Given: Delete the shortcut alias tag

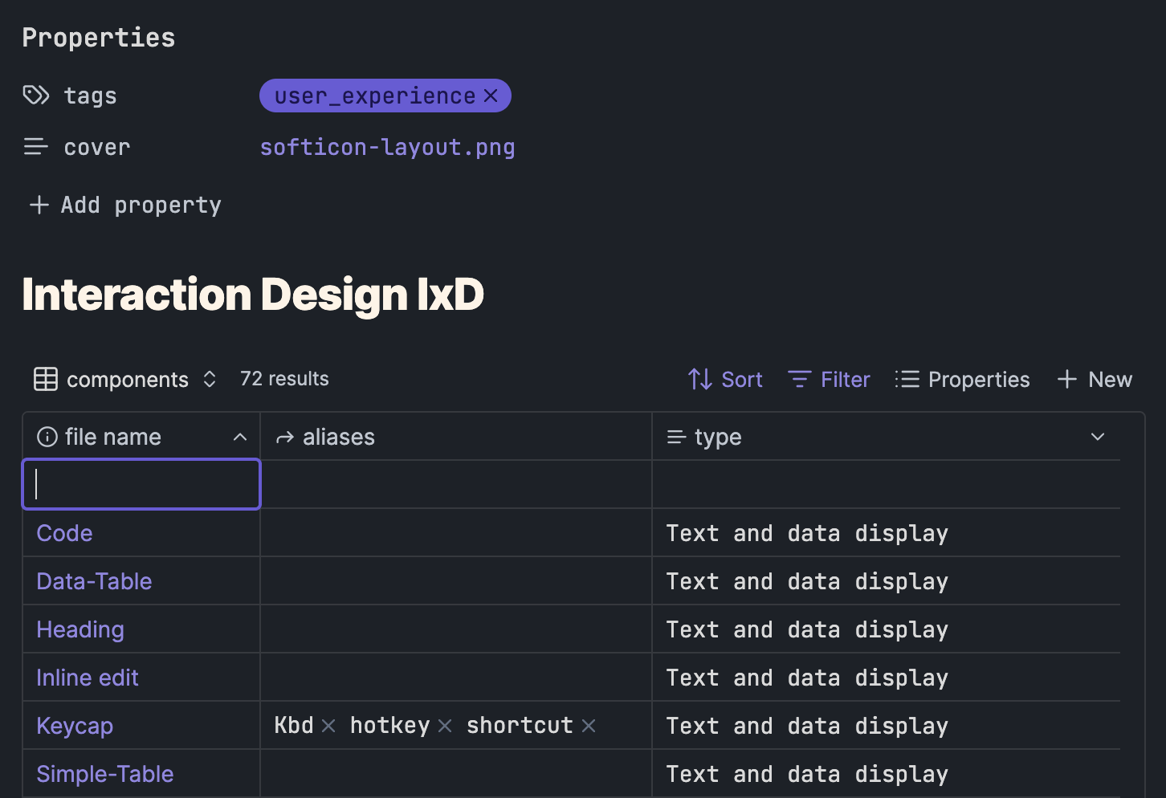Looking at the screenshot, I should (589, 727).
